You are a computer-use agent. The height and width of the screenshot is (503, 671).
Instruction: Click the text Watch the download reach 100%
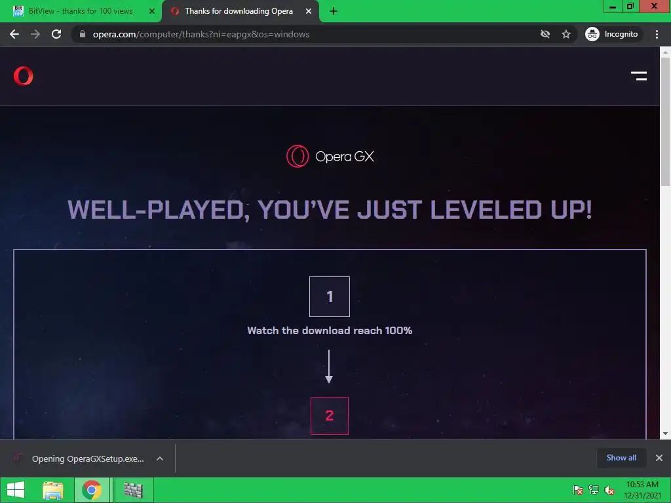coord(330,331)
